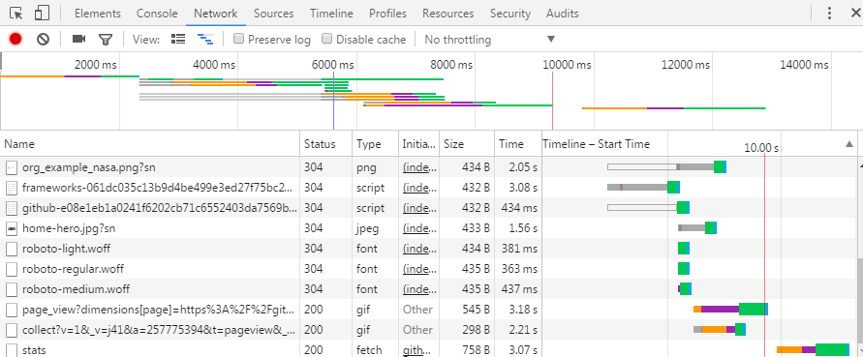The image size is (863, 357).
Task: Click the capture screenshots camera icon
Action: 79,39
